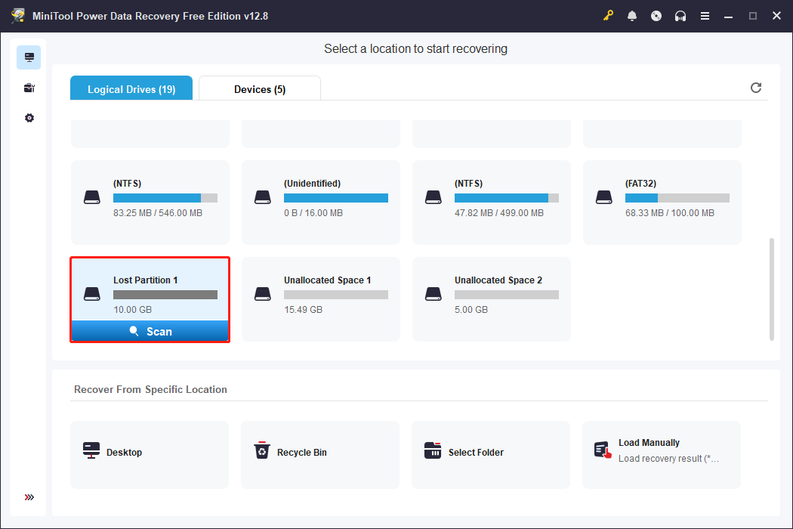Click the MiniTool app logo icon
Screen dimensions: 793x529
pyautogui.click(x=18, y=15)
